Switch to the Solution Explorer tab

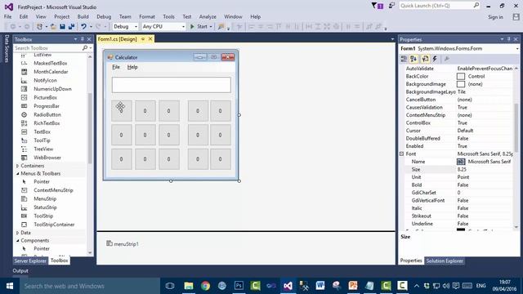445,261
